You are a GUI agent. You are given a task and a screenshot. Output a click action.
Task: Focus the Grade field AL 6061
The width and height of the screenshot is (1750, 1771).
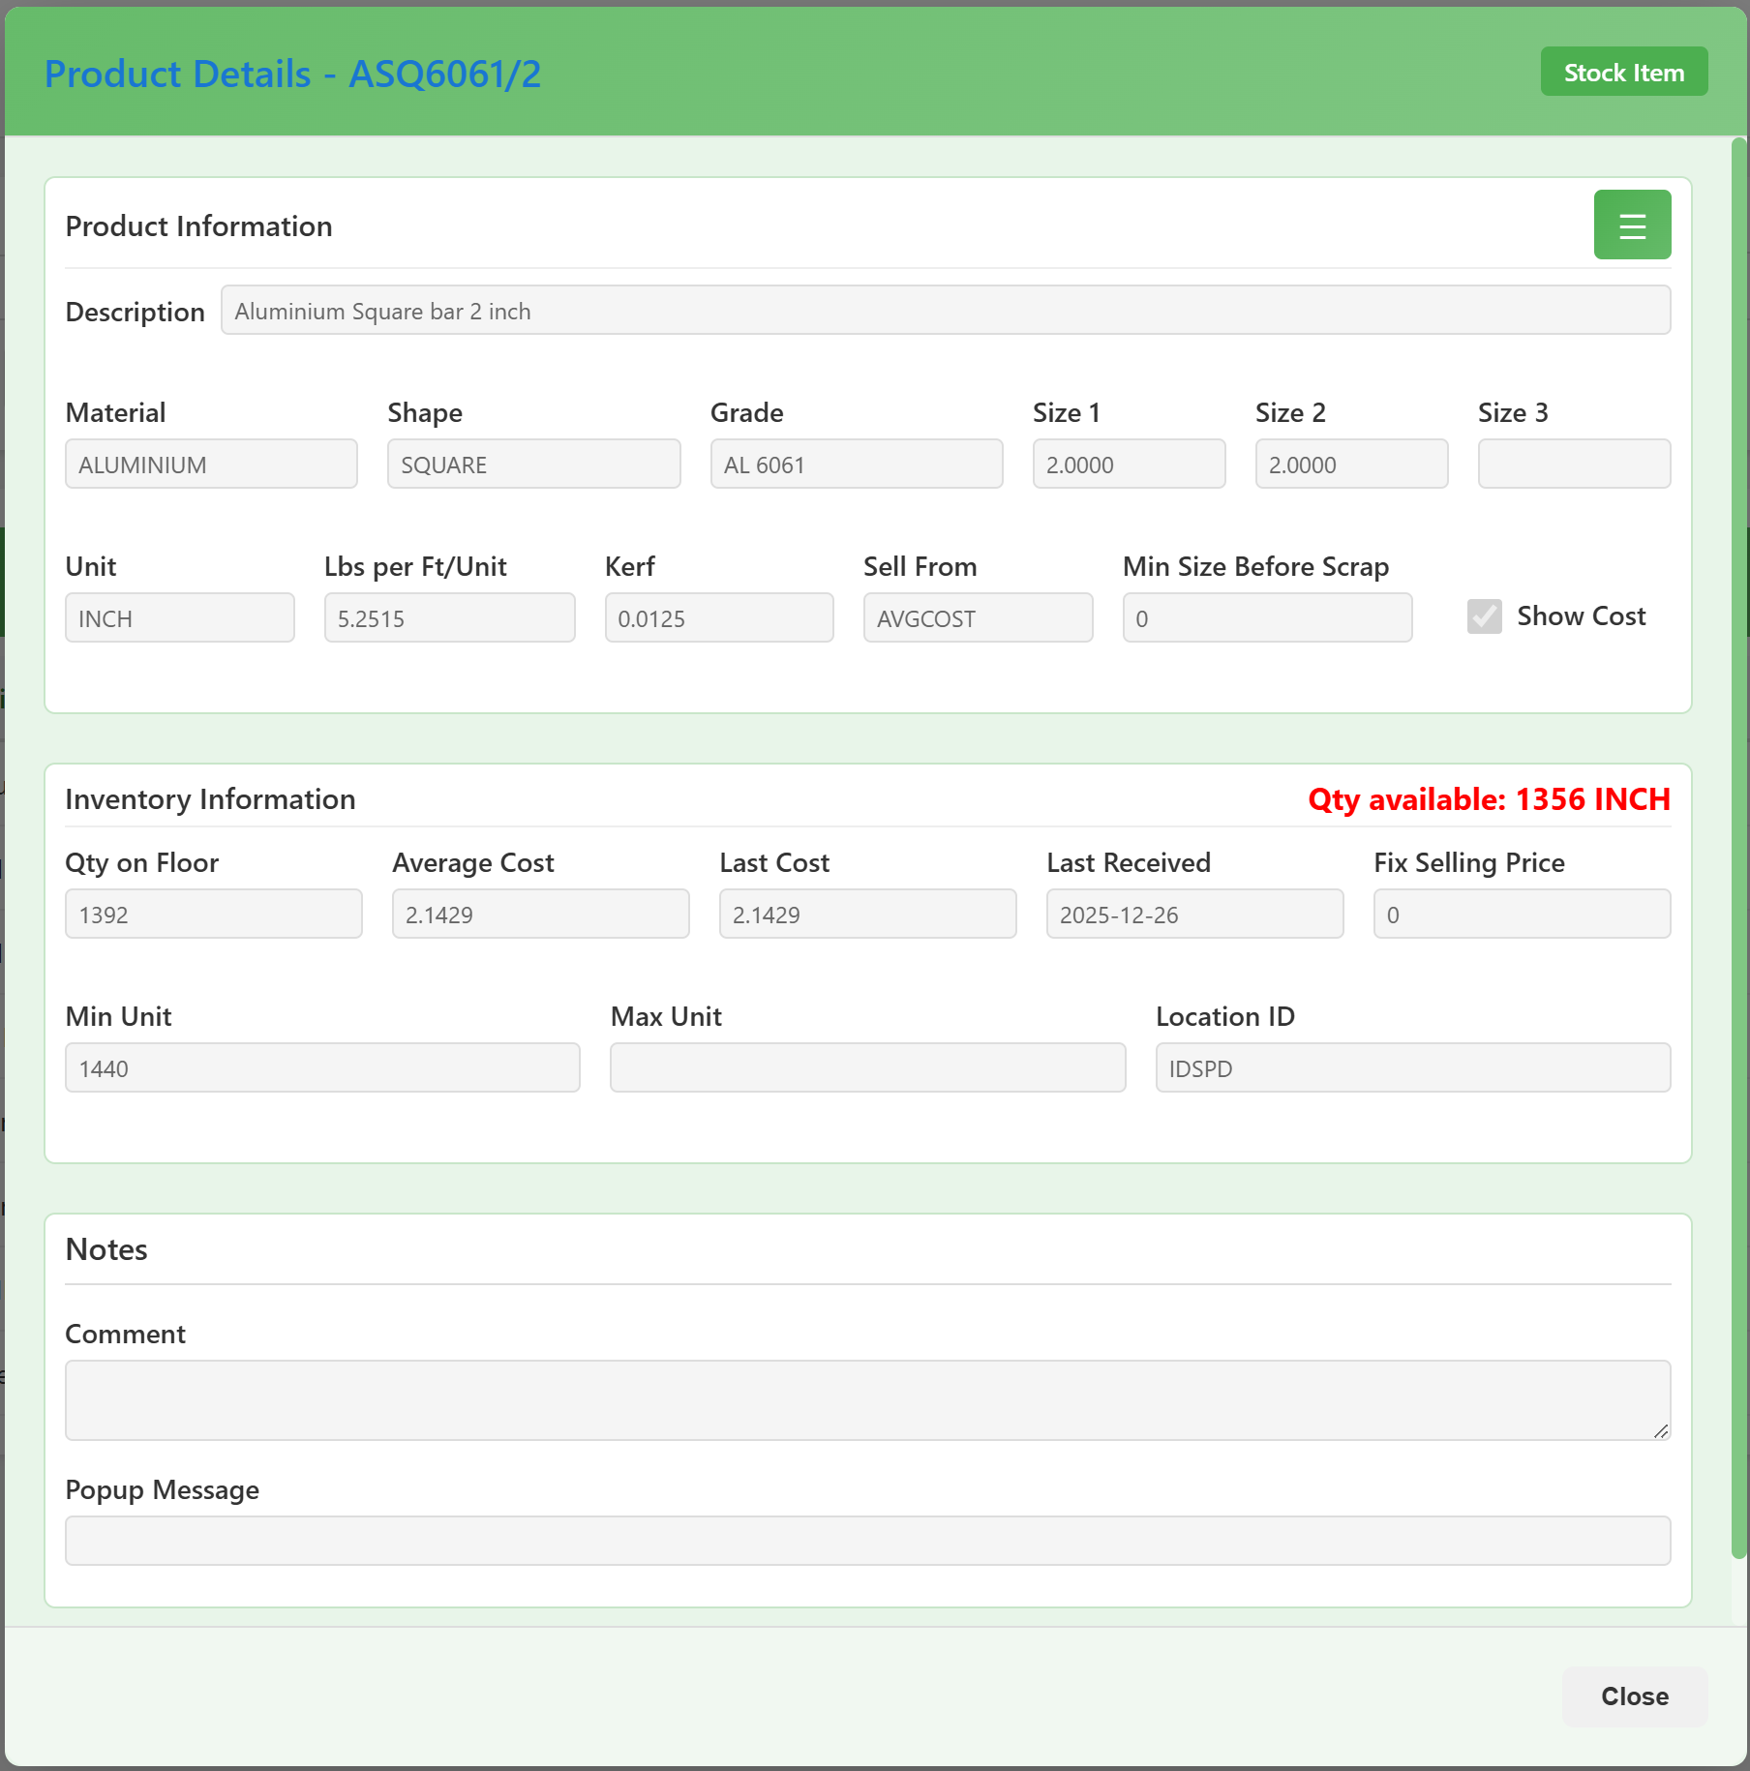[856, 465]
